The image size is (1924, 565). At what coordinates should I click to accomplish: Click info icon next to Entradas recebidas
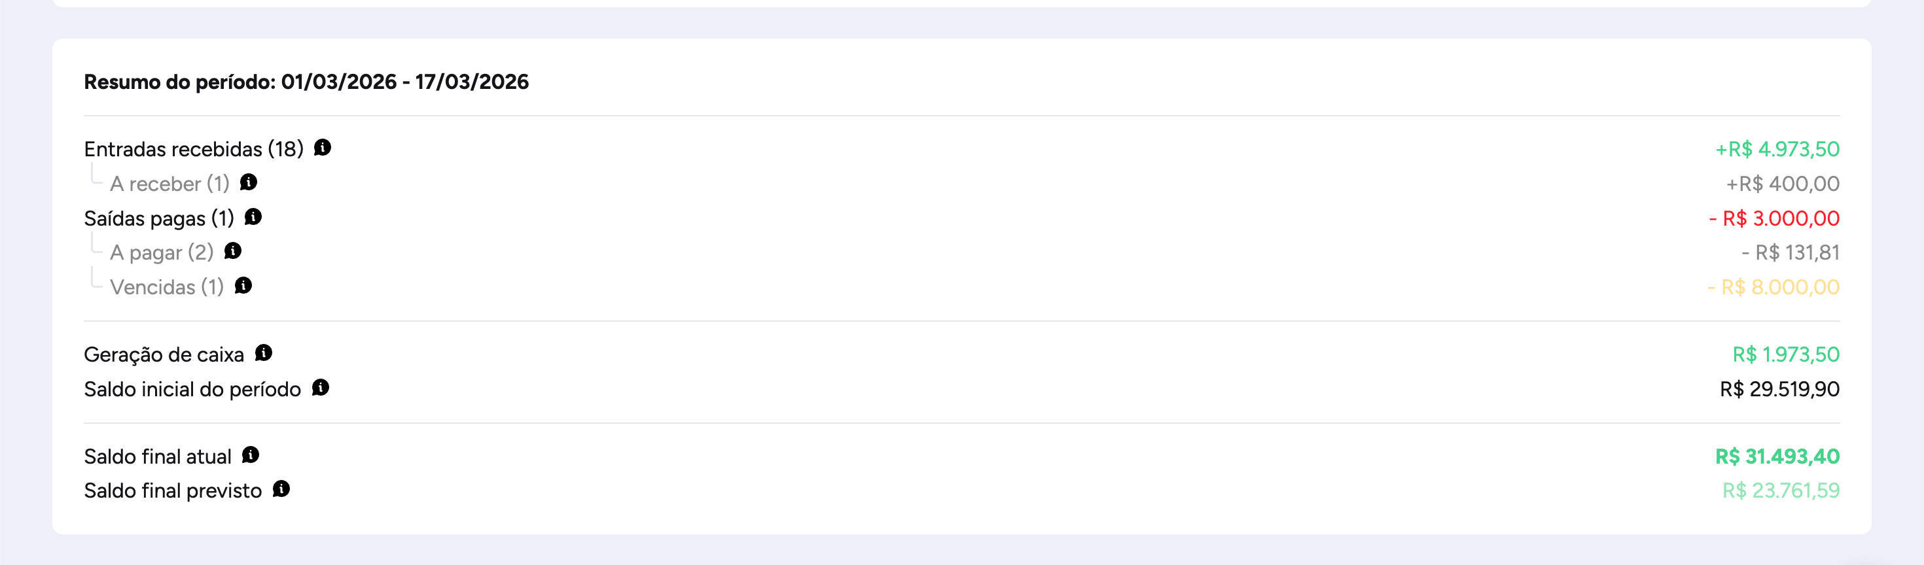click(322, 148)
